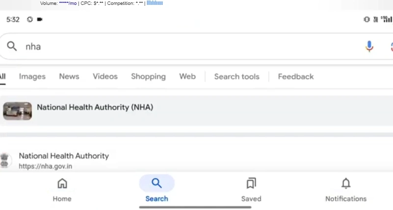
Task: Click the Feedback link
Action: coord(296,76)
